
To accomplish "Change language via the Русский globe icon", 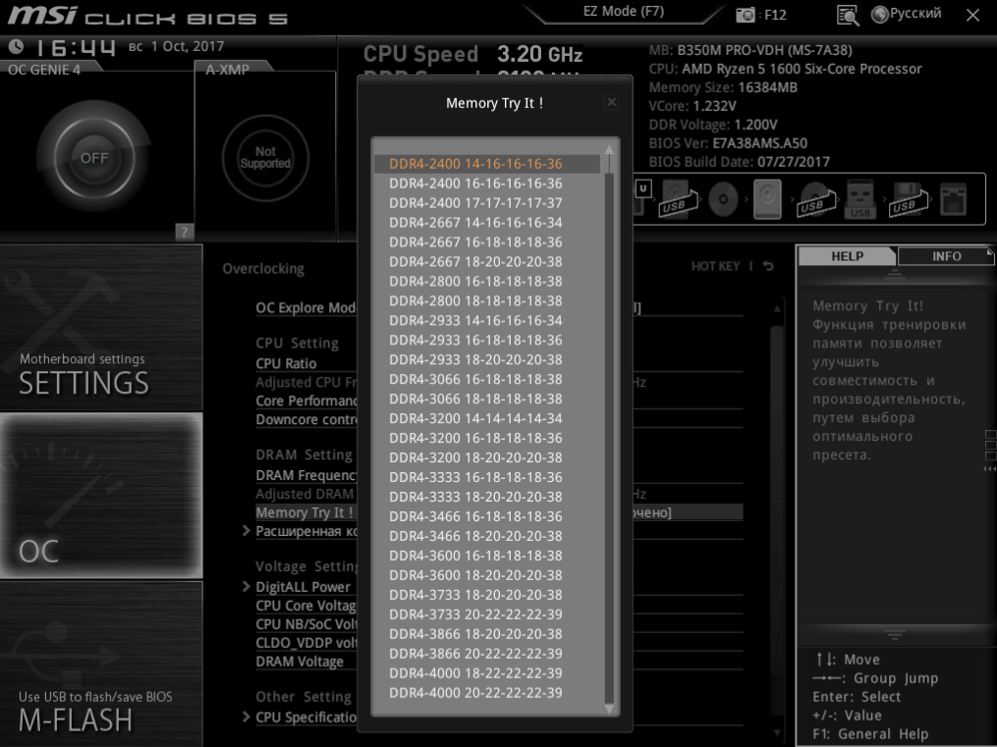I will point(906,14).
